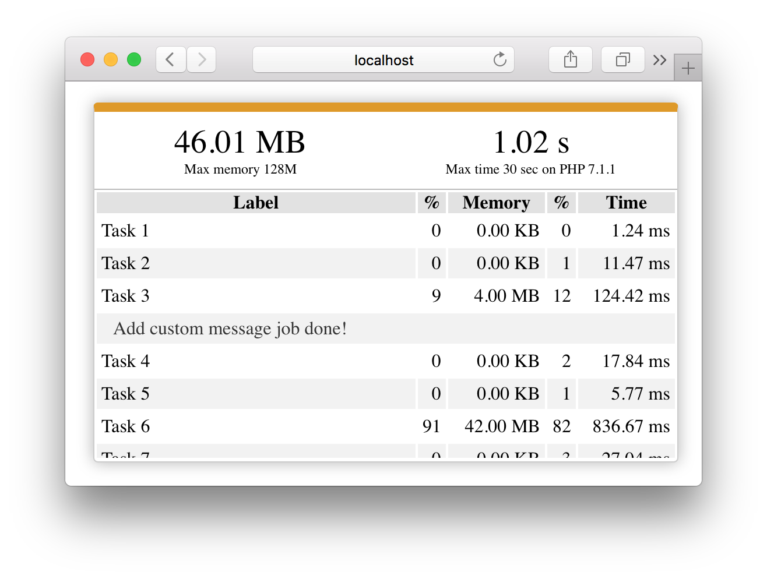
Task: Sort the table by the Time column header
Action: [x=626, y=202]
